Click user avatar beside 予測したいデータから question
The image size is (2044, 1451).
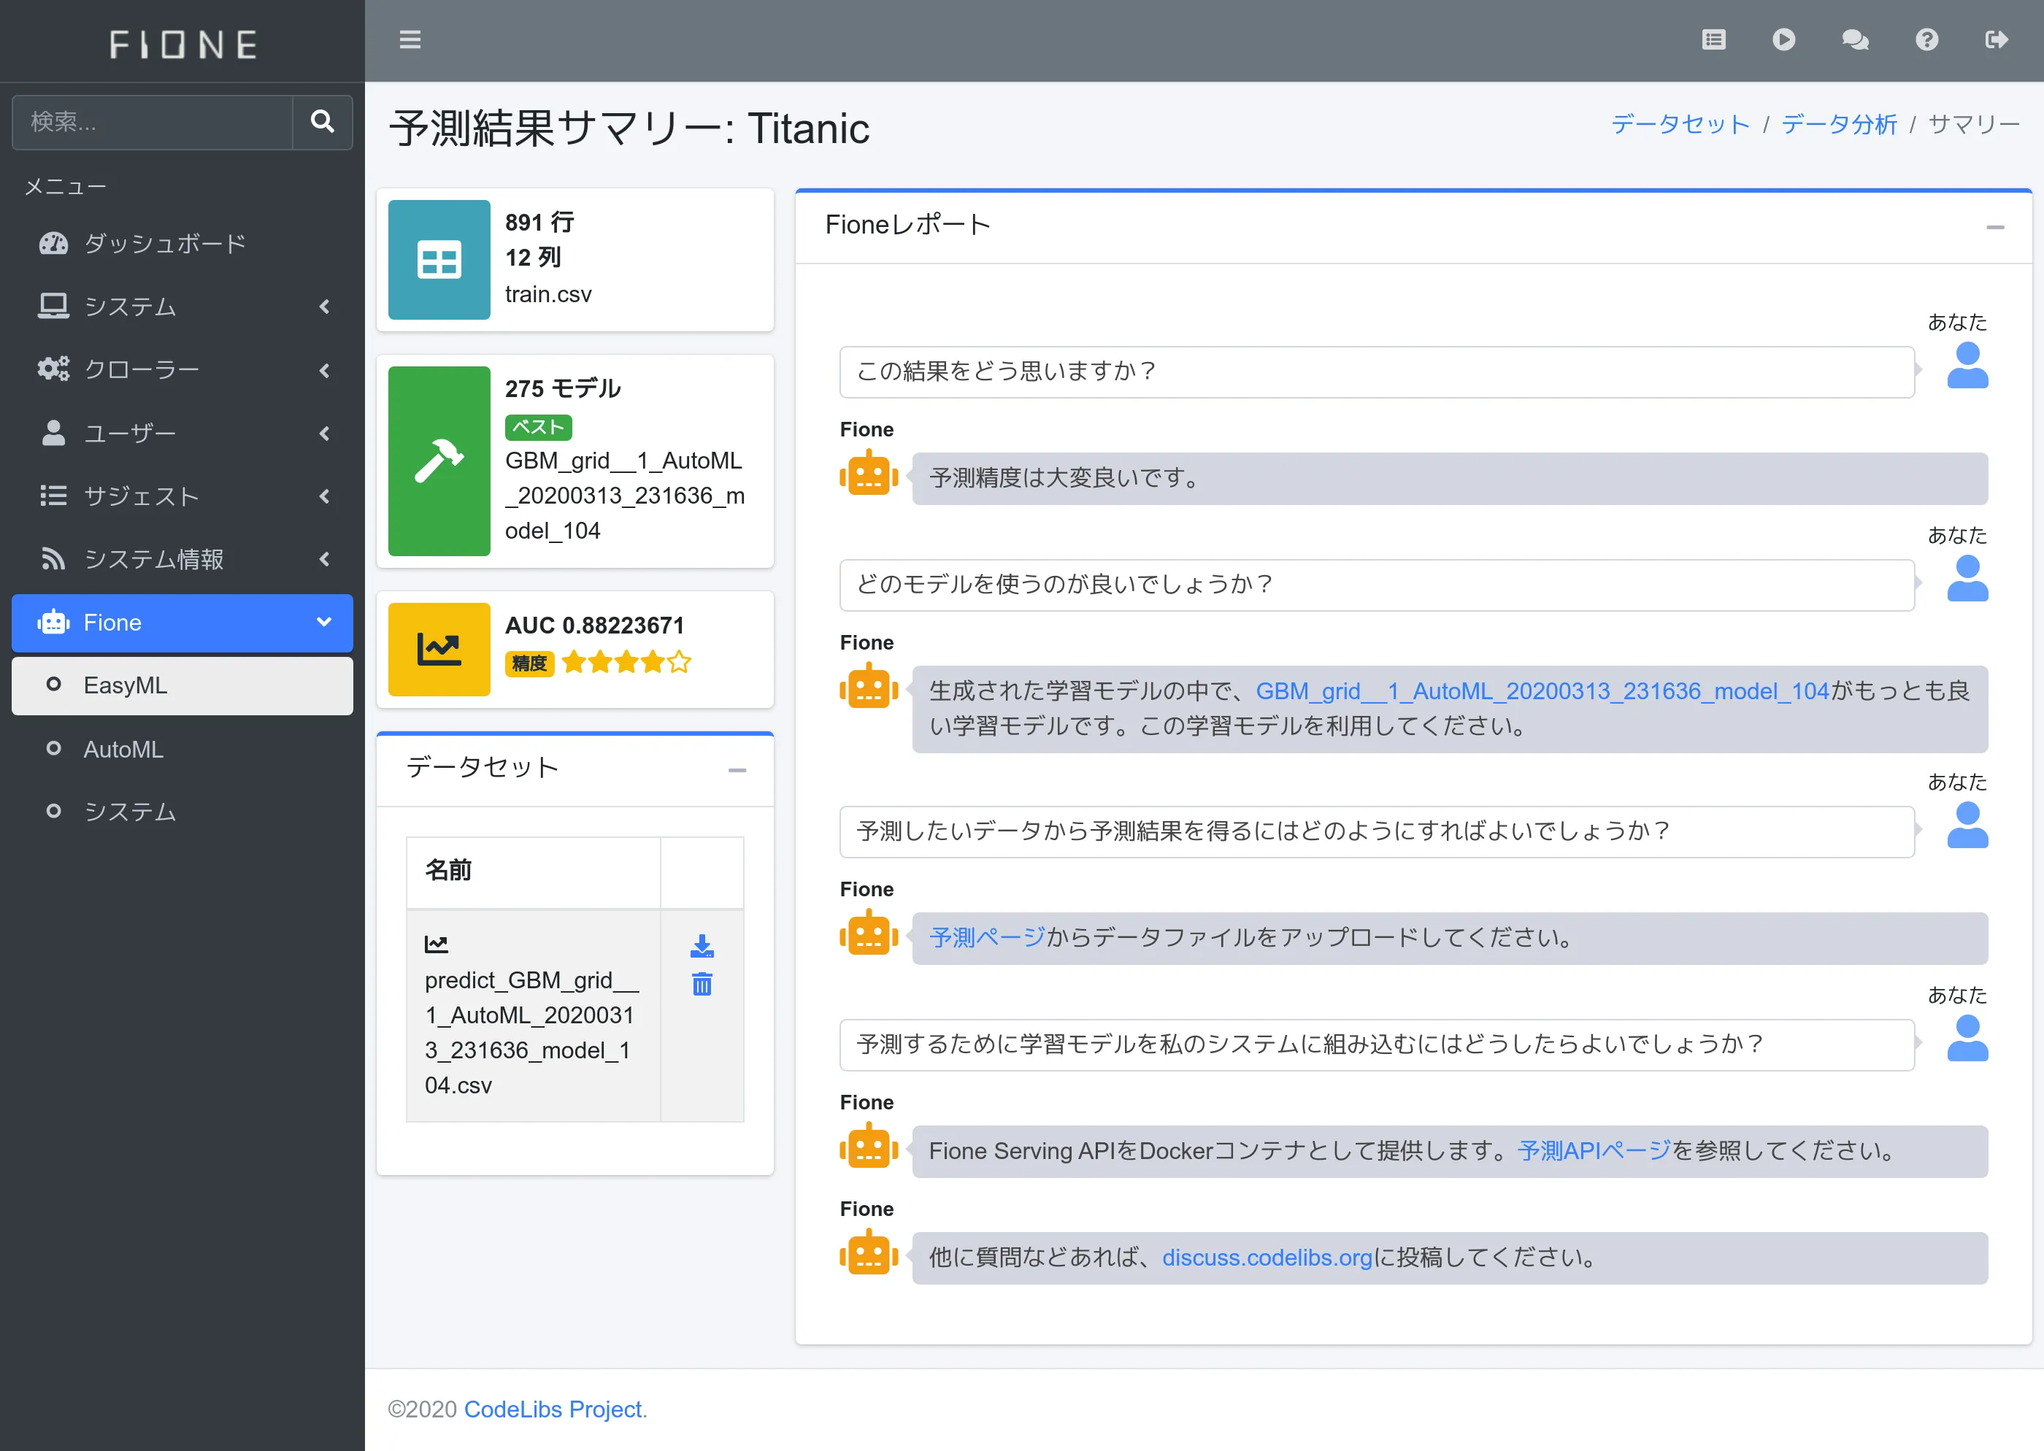point(1967,825)
